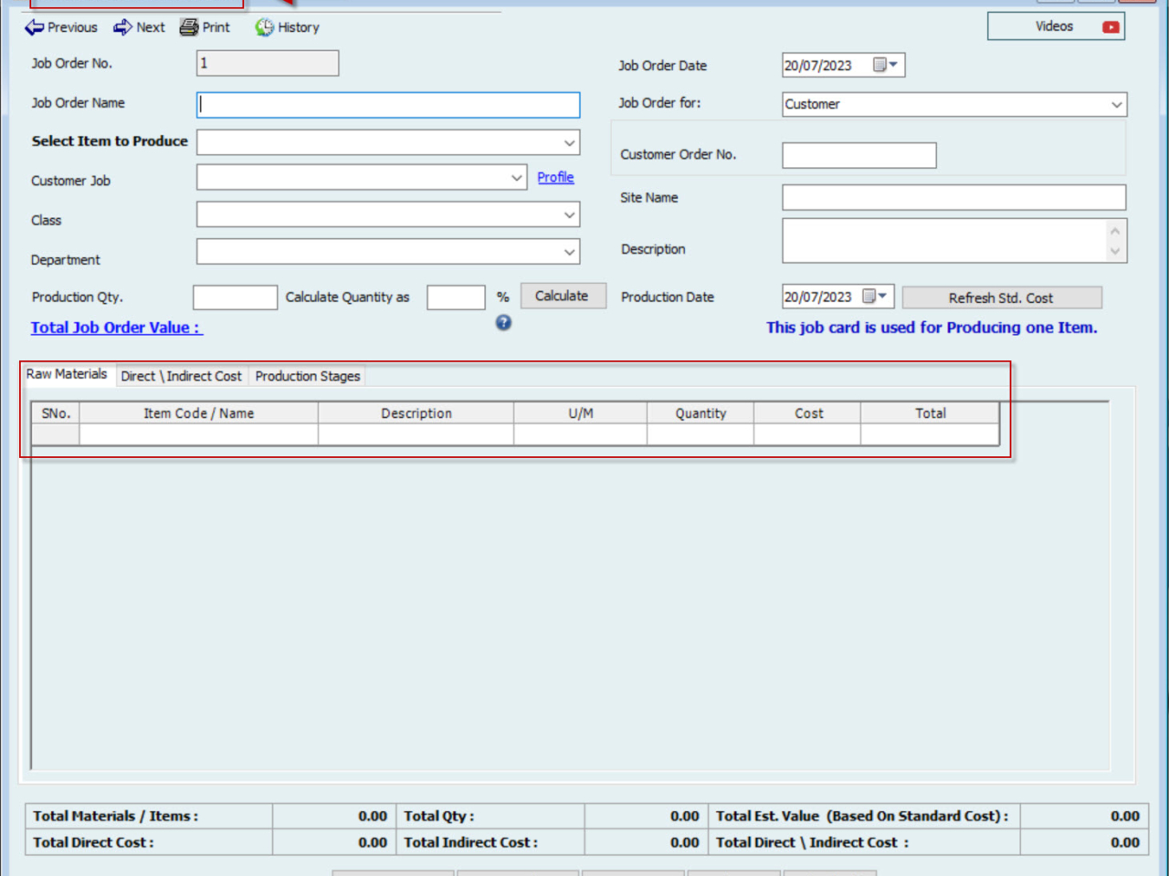The width and height of the screenshot is (1169, 876).
Task: Click the 'Total Direct \ Indirect Cost :' label
Action: coord(813,843)
